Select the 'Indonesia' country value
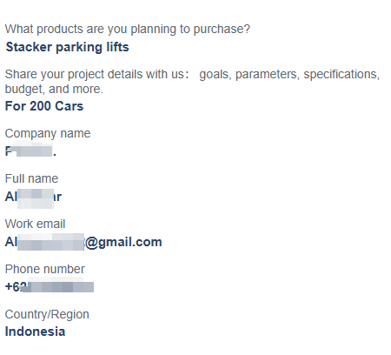Viewport: 391px width, 355px height. [35, 332]
